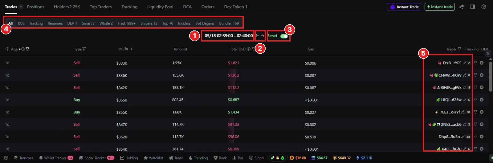
Task: Filter by trader 7EE3...oHYf funnel
Action: coord(475,112)
